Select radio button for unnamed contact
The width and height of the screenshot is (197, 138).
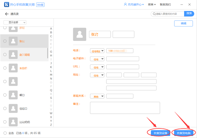[5, 81]
